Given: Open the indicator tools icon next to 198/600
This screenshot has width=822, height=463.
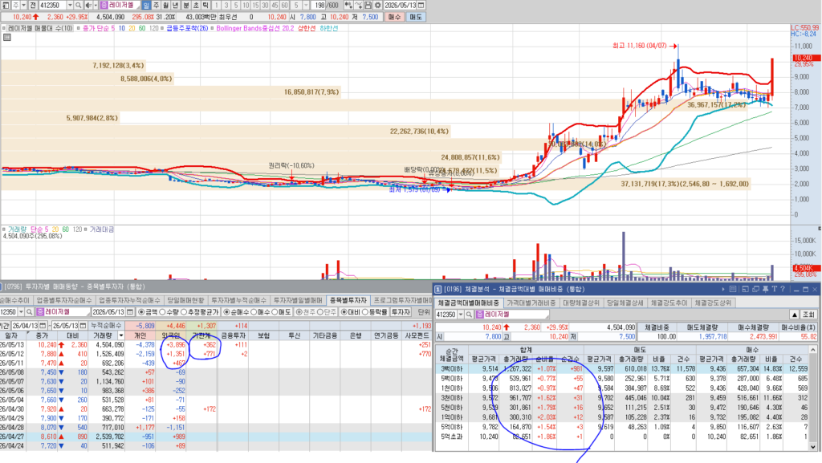Looking at the screenshot, I should click(x=348, y=6).
